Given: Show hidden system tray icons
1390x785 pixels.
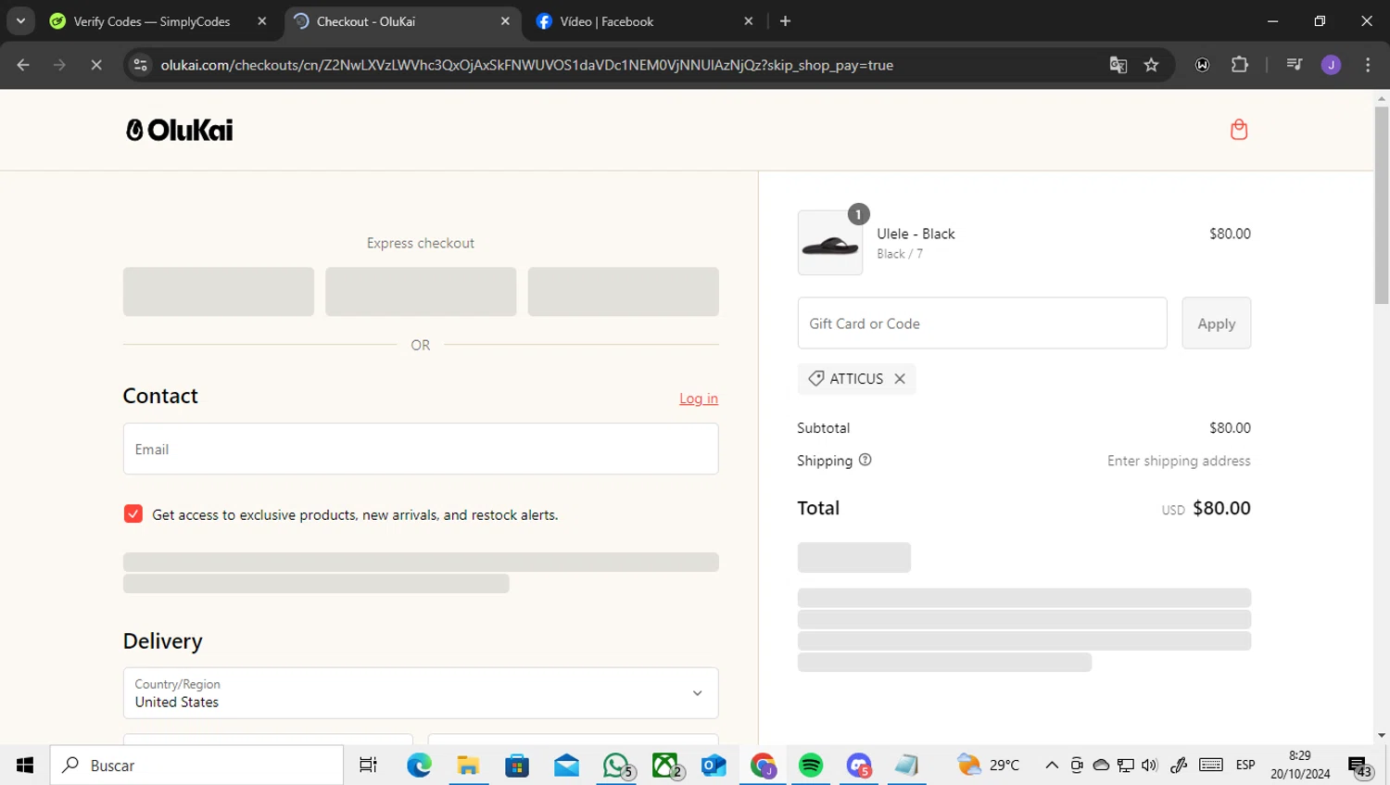Looking at the screenshot, I should [x=1052, y=766].
